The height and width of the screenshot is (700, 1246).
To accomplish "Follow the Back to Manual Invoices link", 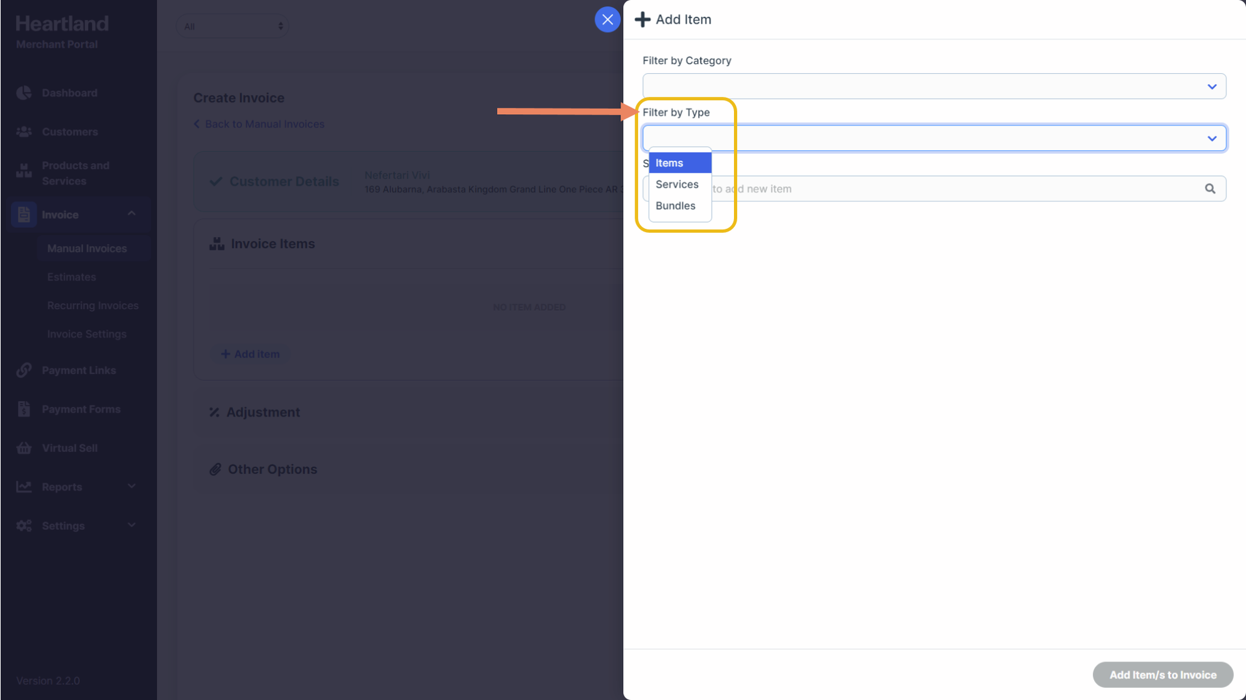I will click(x=264, y=124).
